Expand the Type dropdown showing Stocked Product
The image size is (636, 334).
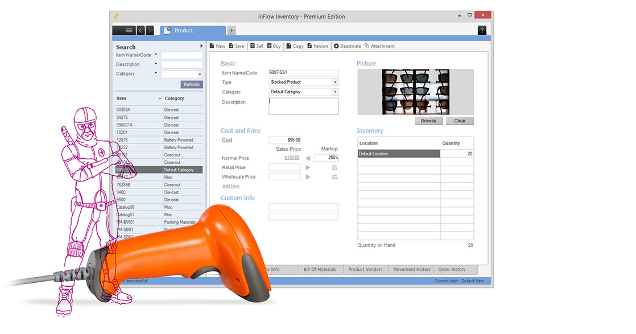[x=335, y=82]
